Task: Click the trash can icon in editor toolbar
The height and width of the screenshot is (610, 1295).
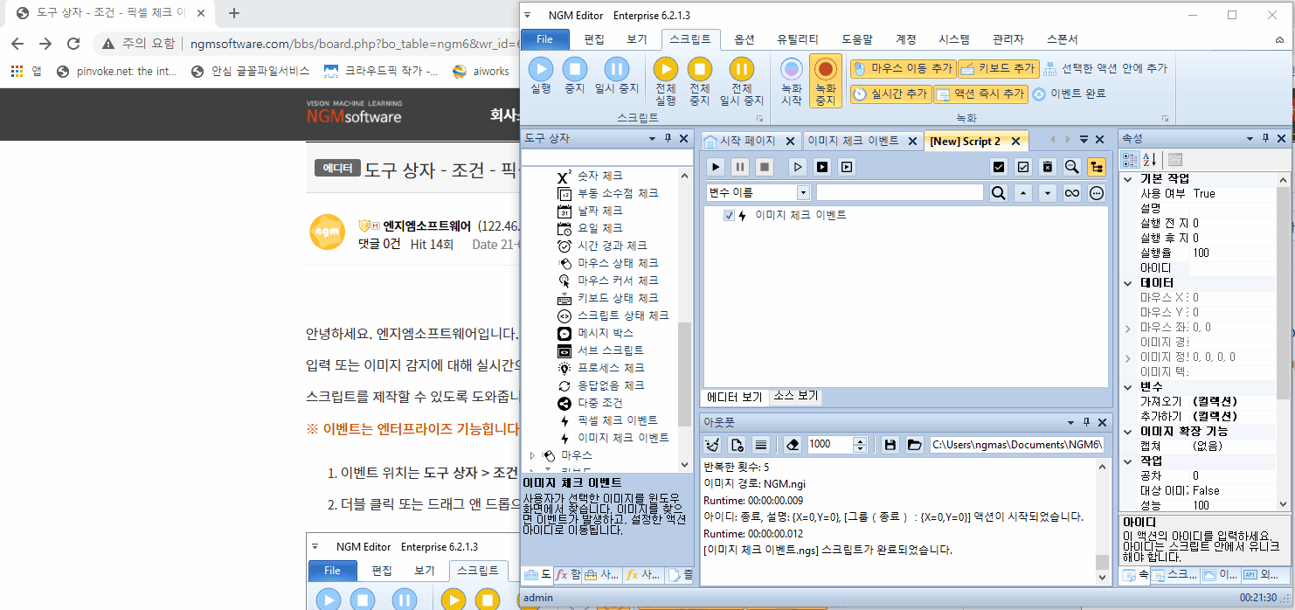Action: (x=1048, y=166)
